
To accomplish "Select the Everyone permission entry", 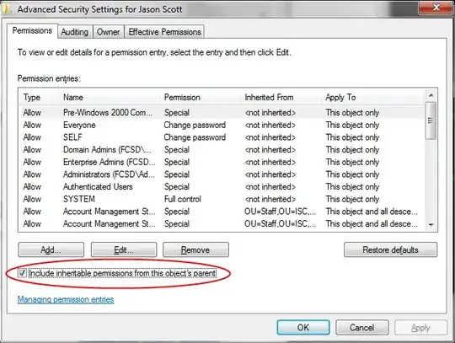I will point(222,125).
